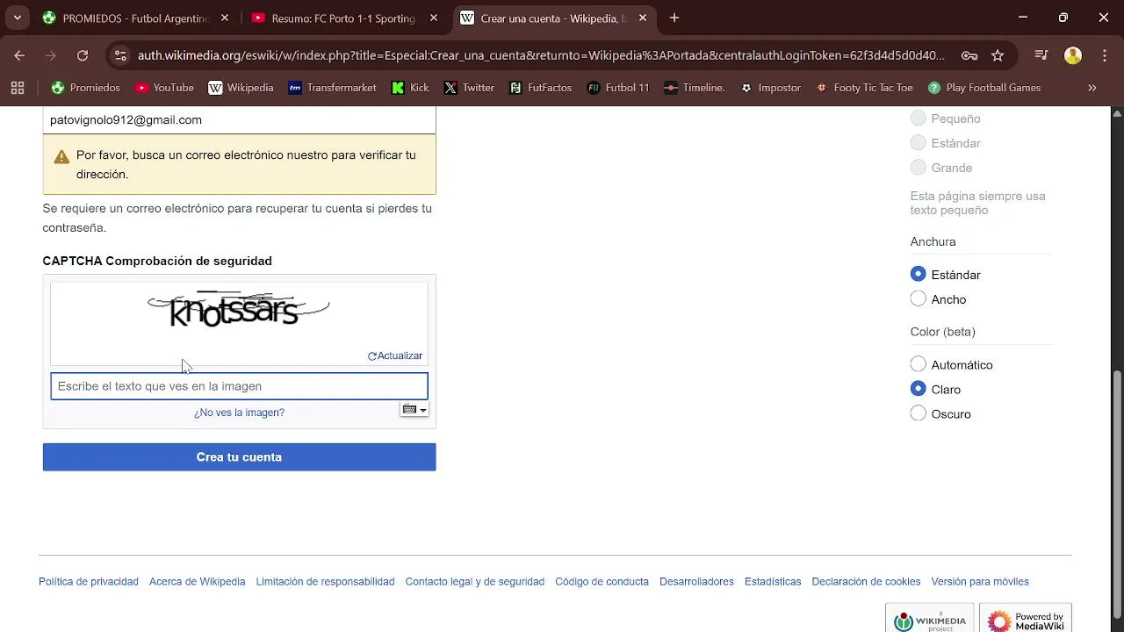Click the knotssars CAPTCHA image
This screenshot has width=1124, height=632.
click(x=239, y=309)
